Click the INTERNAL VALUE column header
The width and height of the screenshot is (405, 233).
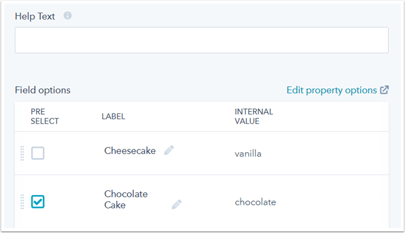(254, 116)
